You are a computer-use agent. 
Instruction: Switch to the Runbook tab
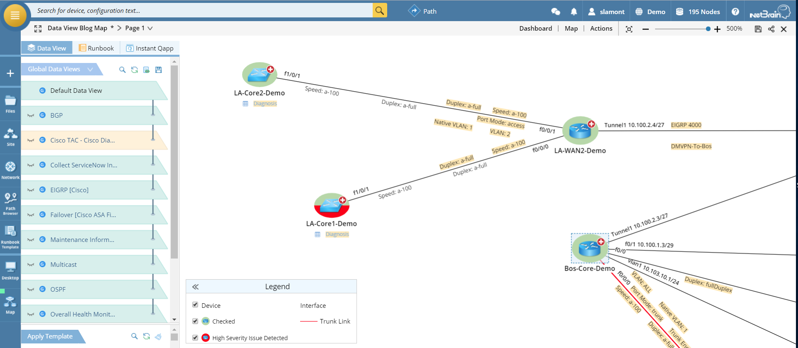coord(96,48)
